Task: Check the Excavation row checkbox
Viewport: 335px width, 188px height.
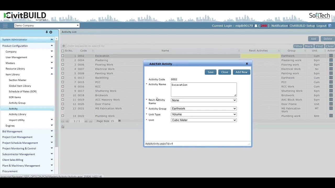Action: click(63, 56)
